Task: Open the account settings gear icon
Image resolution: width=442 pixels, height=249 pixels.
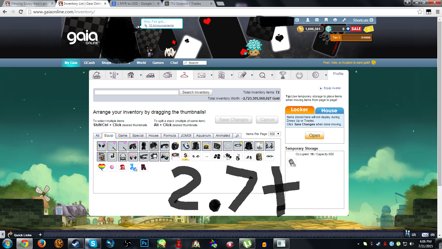Action: [315, 75]
